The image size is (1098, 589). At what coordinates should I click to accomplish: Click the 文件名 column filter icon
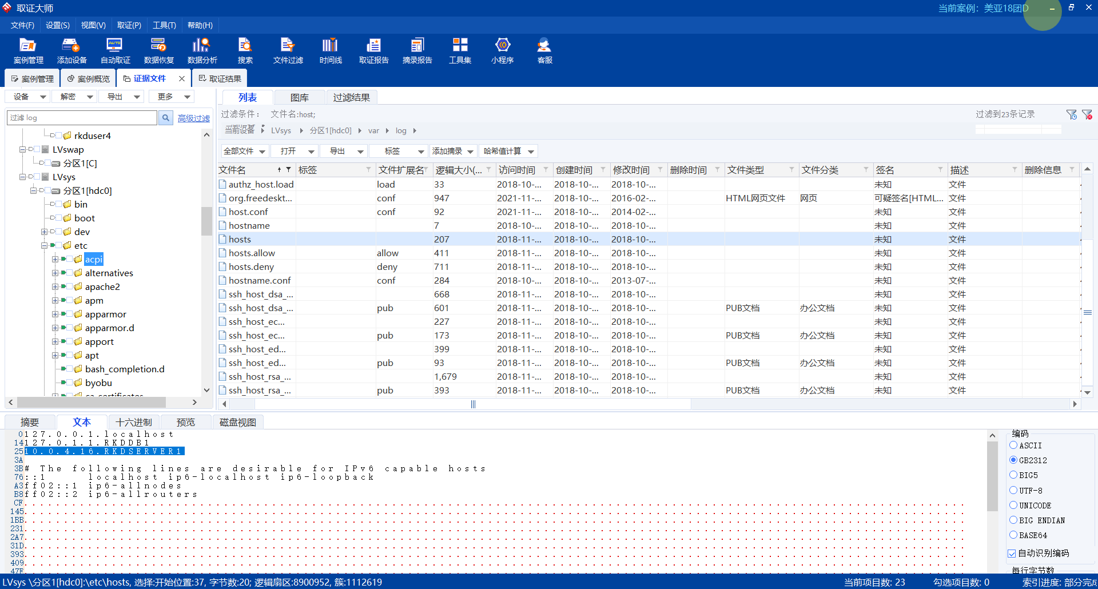point(288,170)
